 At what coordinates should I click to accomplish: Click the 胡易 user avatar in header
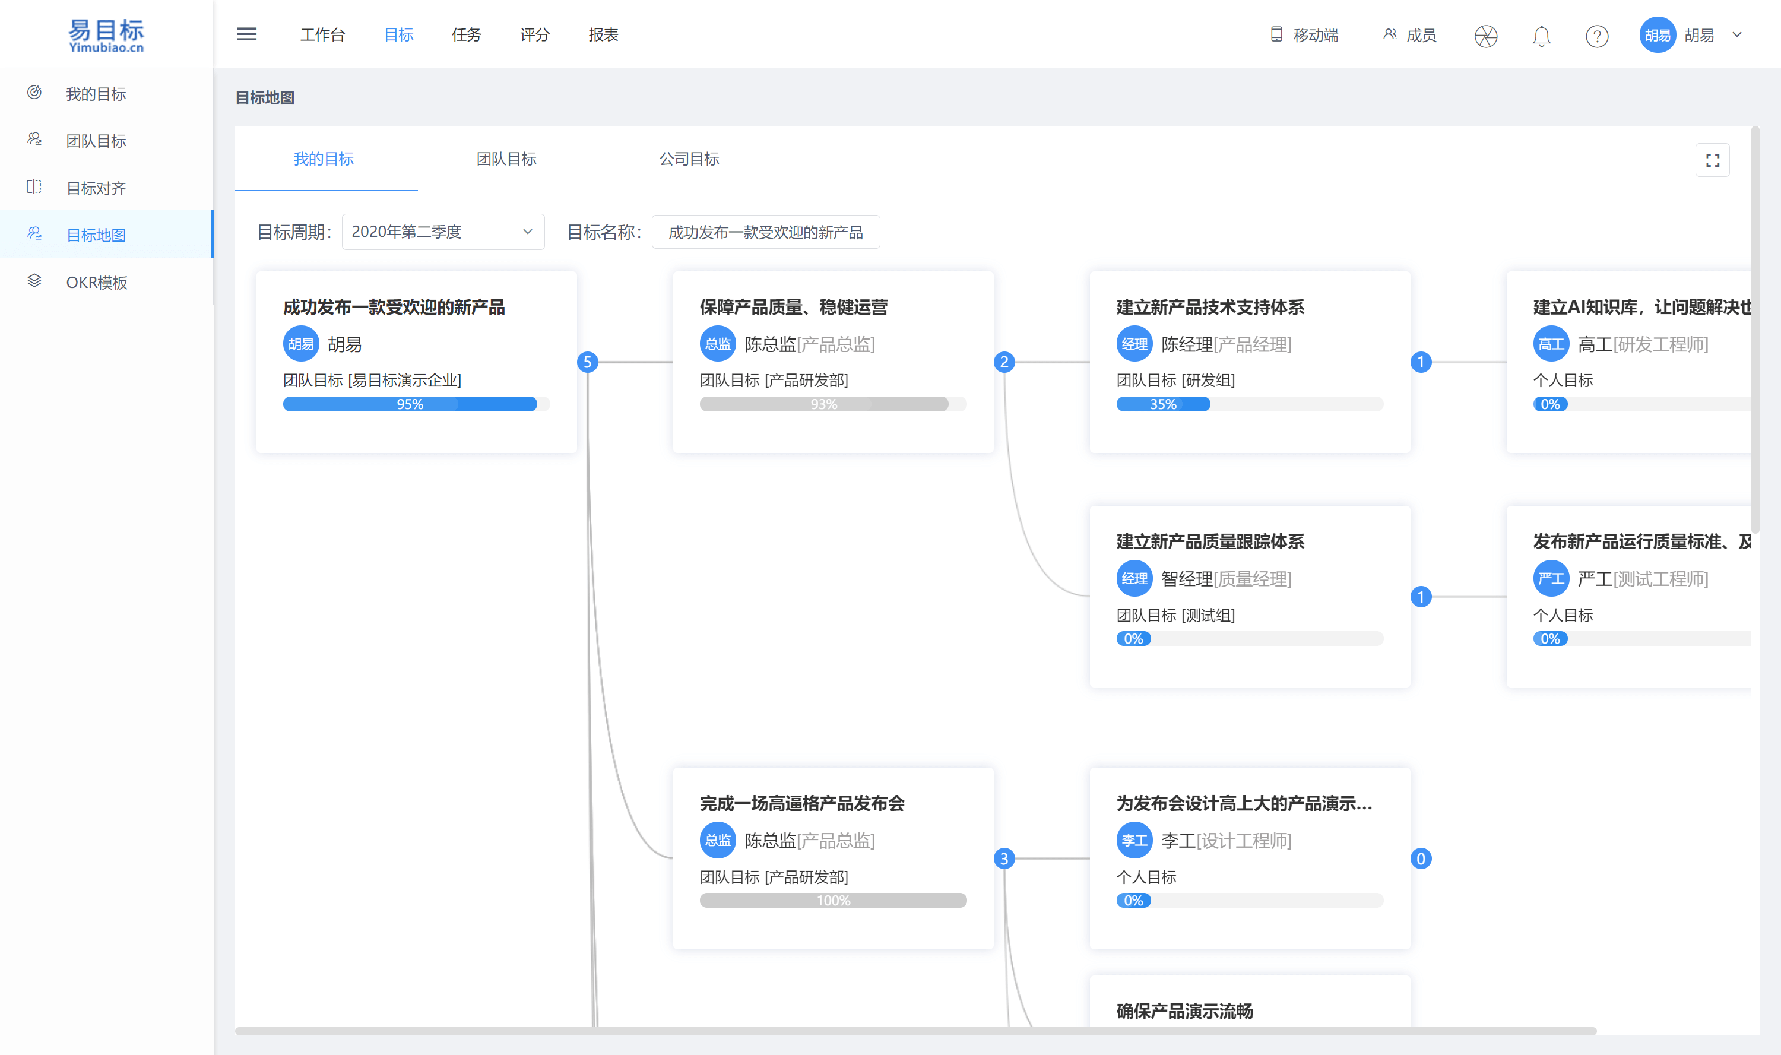coord(1658,35)
